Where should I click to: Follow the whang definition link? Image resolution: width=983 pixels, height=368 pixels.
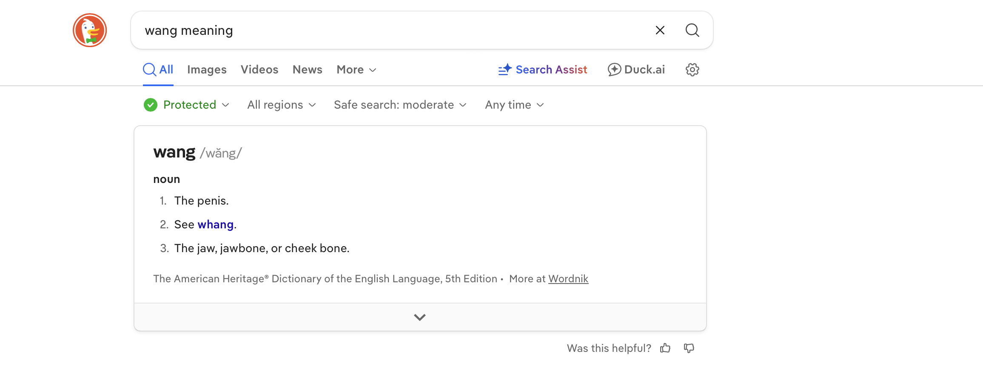[216, 225]
